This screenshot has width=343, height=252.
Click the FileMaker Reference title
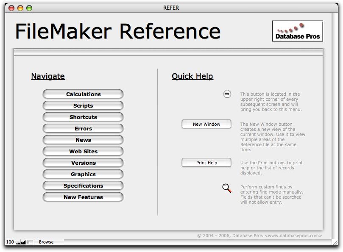point(118,31)
